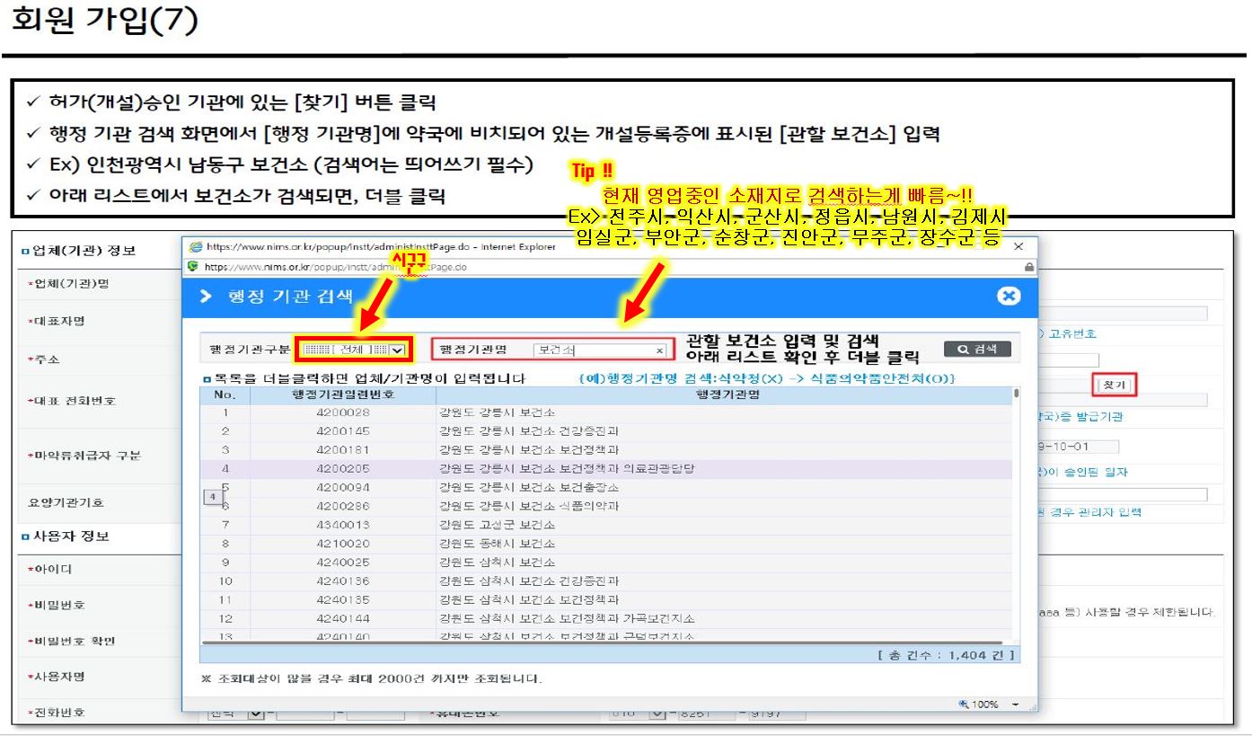Click the chevron icon before 행정 기관 검색

(x=205, y=297)
